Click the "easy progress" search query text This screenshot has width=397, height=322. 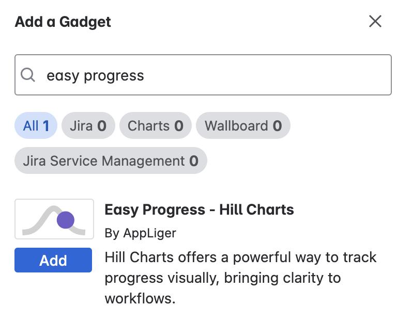pos(95,75)
